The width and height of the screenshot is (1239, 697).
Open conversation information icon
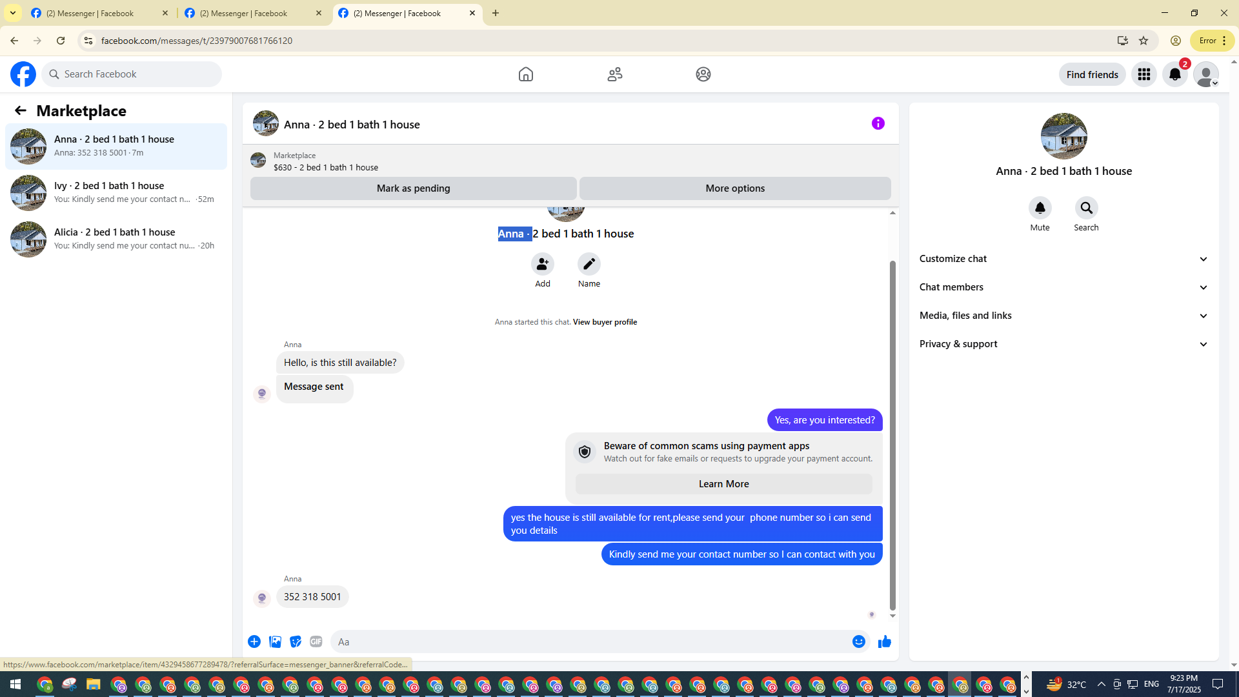point(878,123)
